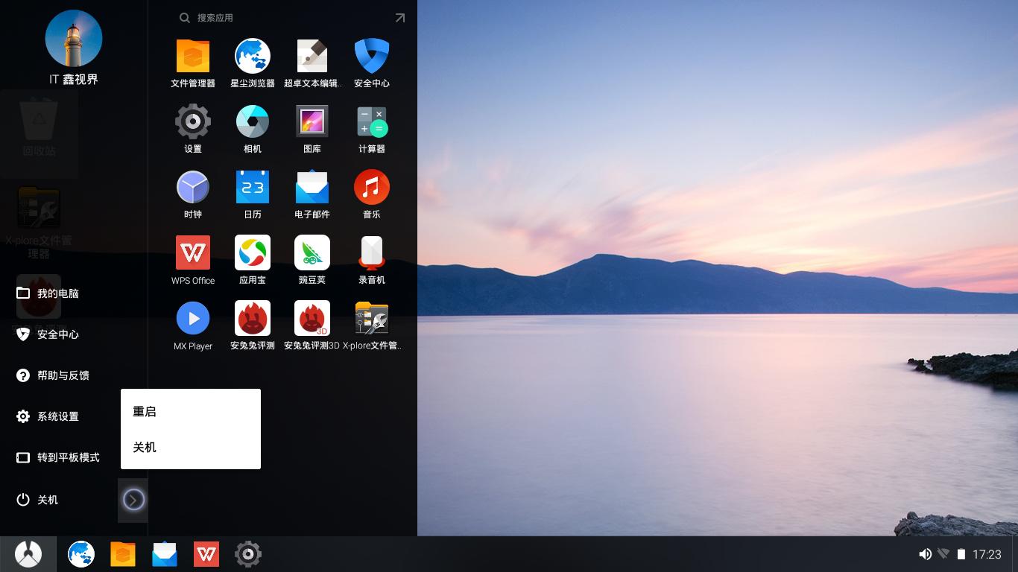Click the 17:23 clock in the taskbar
This screenshot has height=572, width=1018.
(x=987, y=554)
